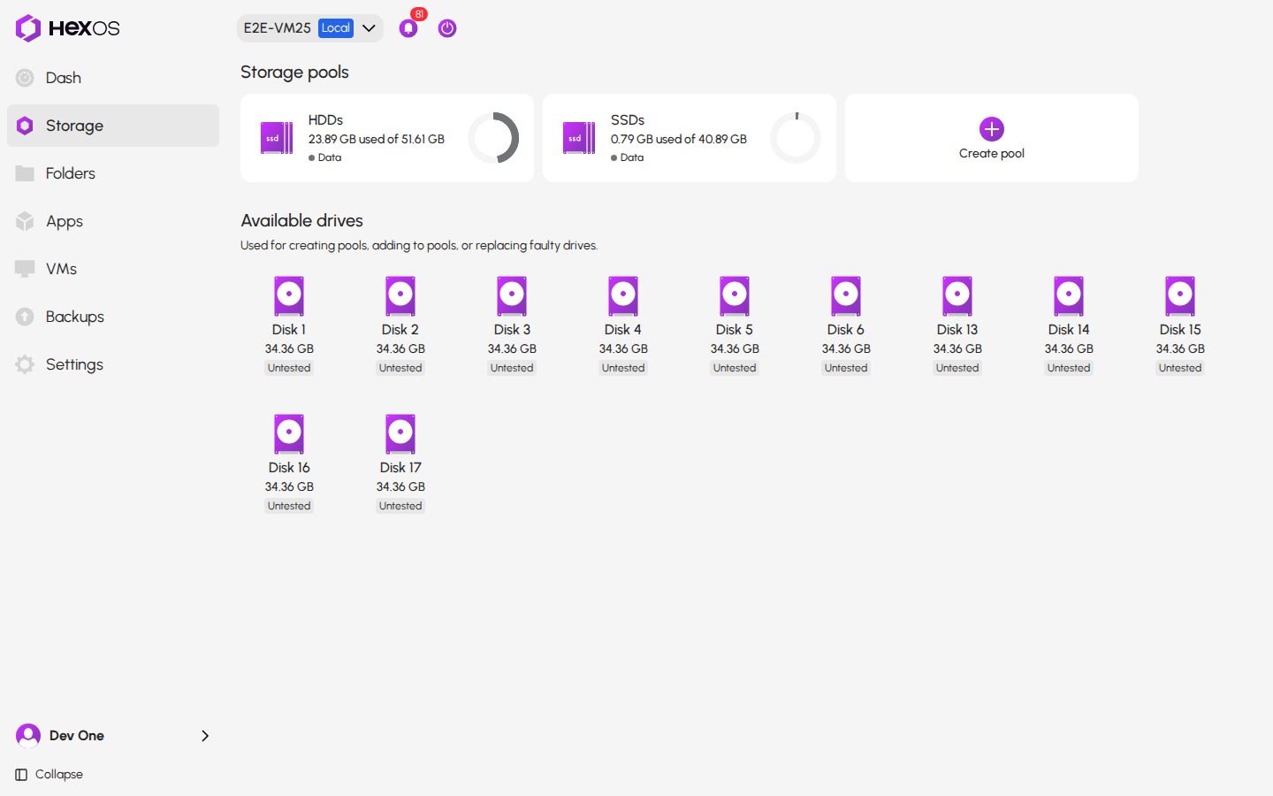This screenshot has height=796, width=1273.
Task: Click the Dev One avatar
Action: (x=28, y=736)
